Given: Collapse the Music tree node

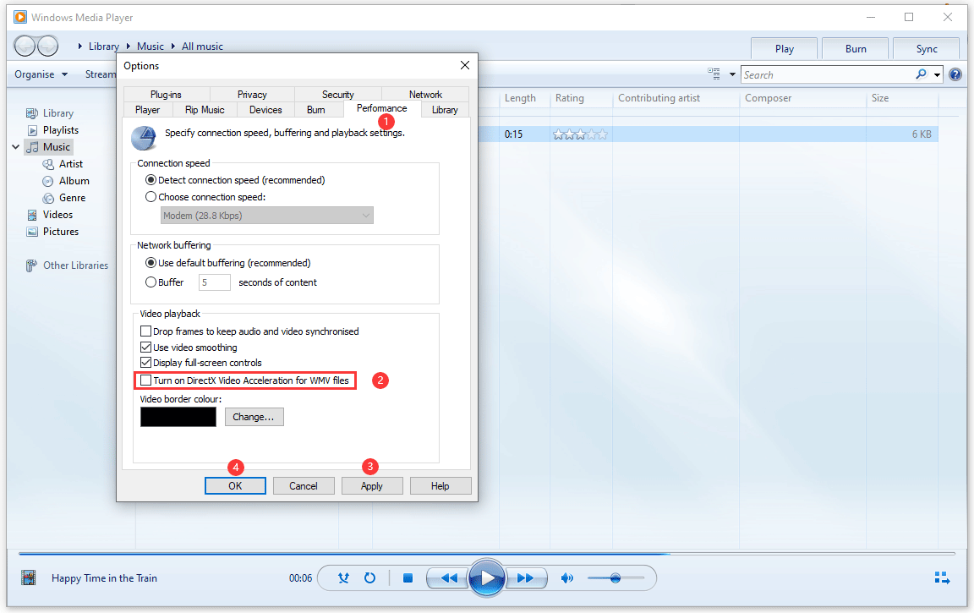Looking at the screenshot, I should click(15, 147).
